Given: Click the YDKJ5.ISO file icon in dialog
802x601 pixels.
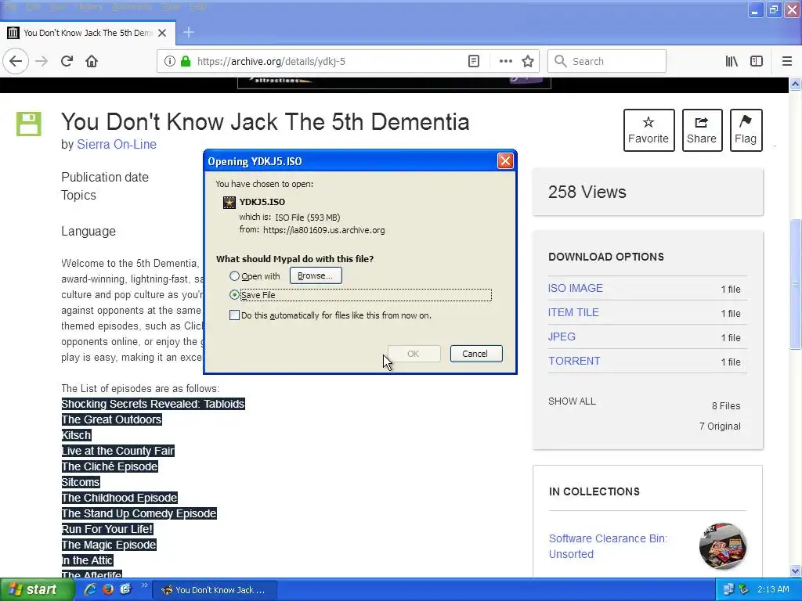Looking at the screenshot, I should (x=229, y=203).
